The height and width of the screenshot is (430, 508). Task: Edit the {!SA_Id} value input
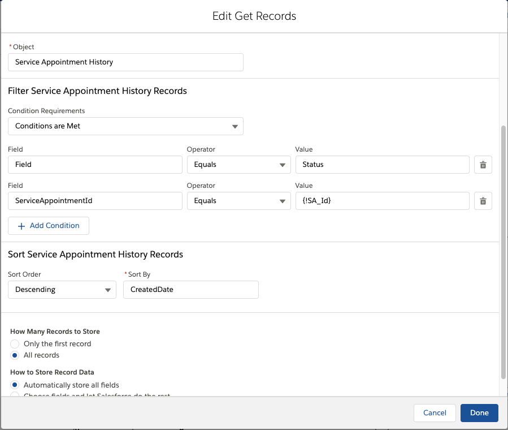(382, 201)
